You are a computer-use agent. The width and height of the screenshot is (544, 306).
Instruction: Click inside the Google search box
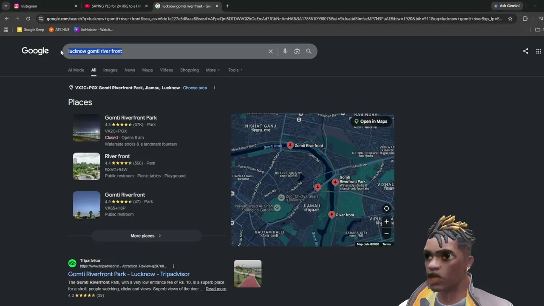[166, 51]
